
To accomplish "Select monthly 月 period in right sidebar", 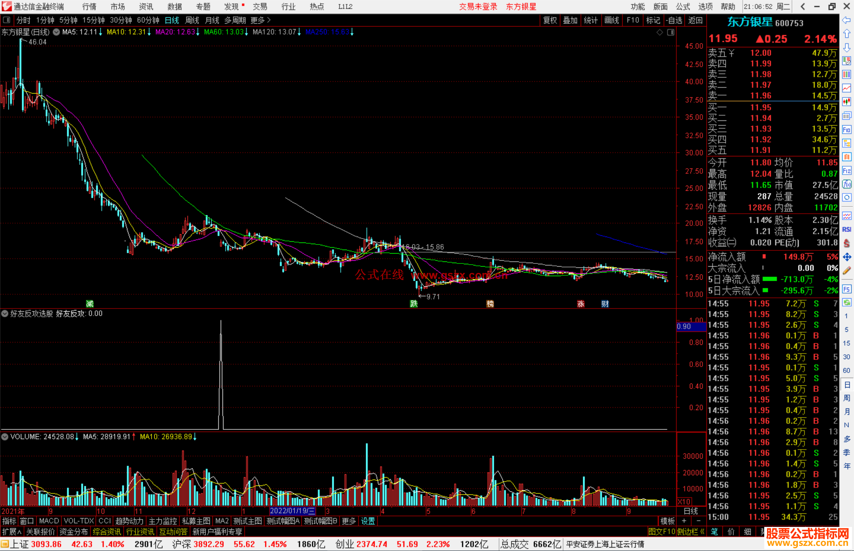I will click(846, 412).
